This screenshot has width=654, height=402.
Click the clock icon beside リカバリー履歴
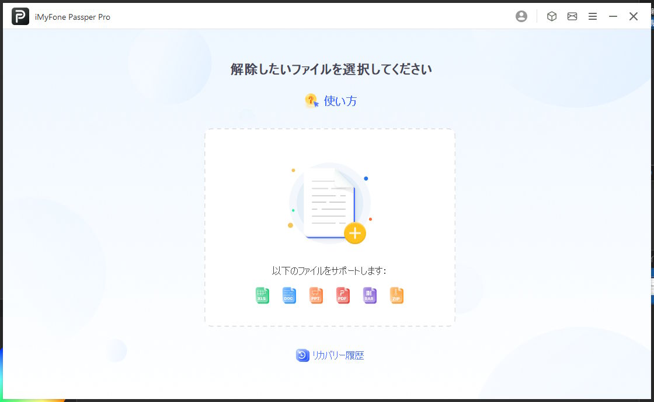[x=302, y=355]
